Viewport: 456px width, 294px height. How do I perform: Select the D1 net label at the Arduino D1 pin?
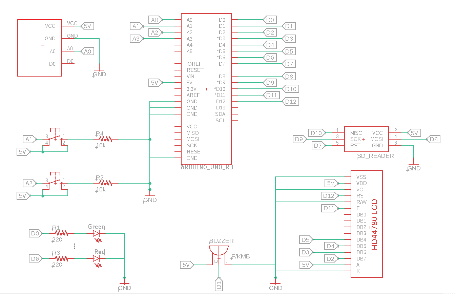[289, 26]
